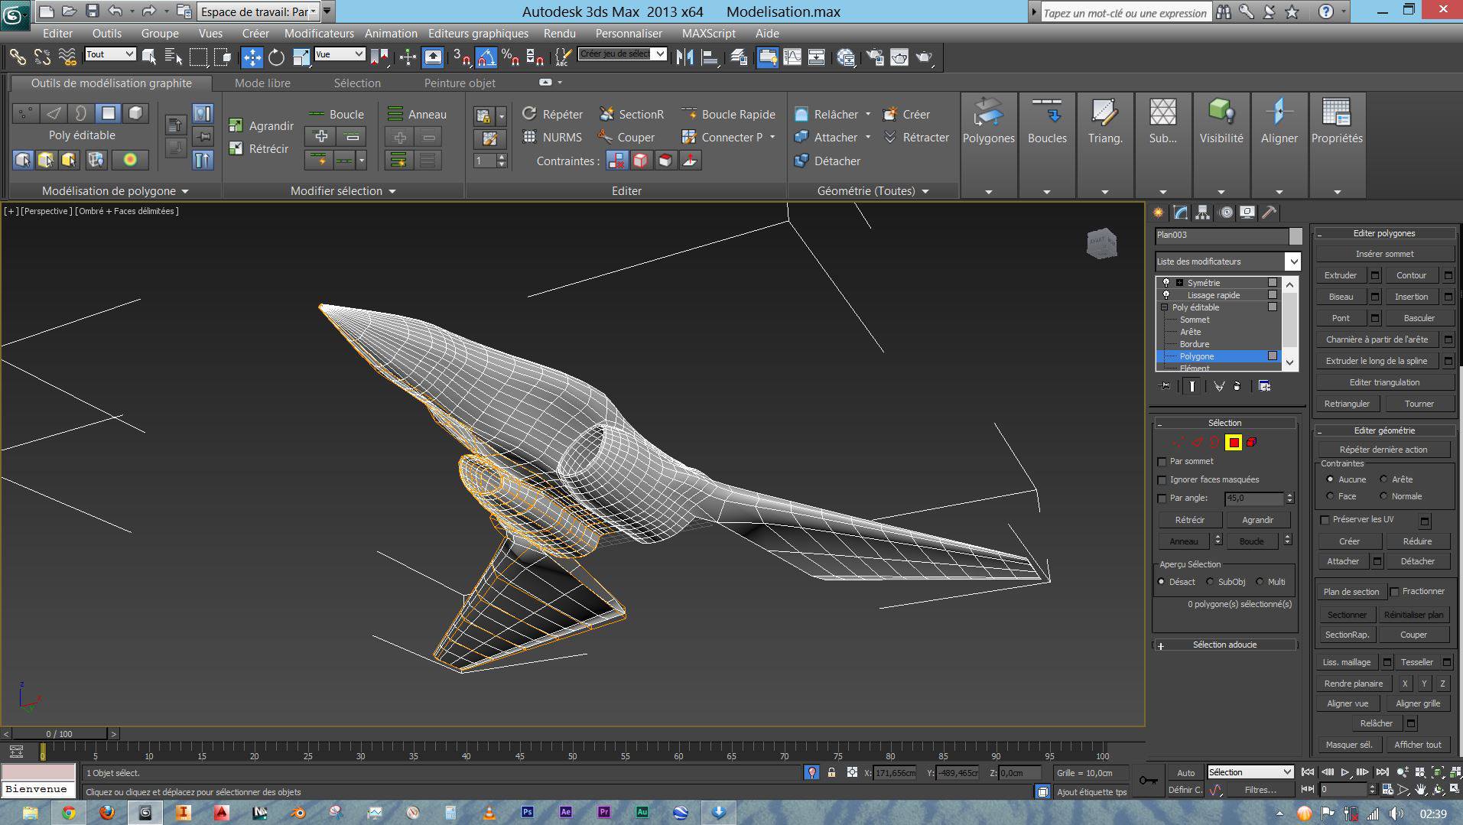Open the Liste des modificateurs dropdown
The width and height of the screenshot is (1463, 825).
tap(1292, 261)
